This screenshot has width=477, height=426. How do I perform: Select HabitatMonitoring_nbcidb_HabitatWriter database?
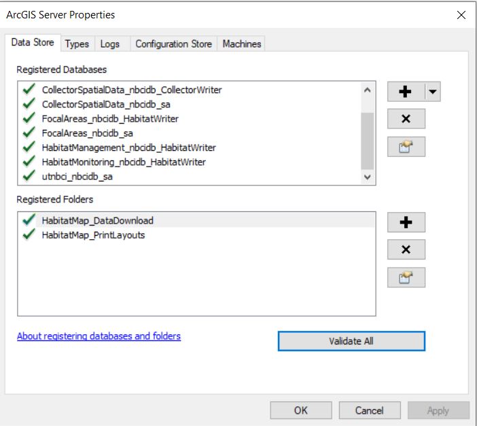coord(124,162)
